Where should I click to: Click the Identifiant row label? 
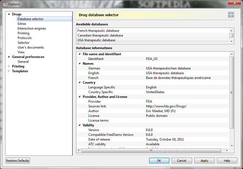coord(96,59)
